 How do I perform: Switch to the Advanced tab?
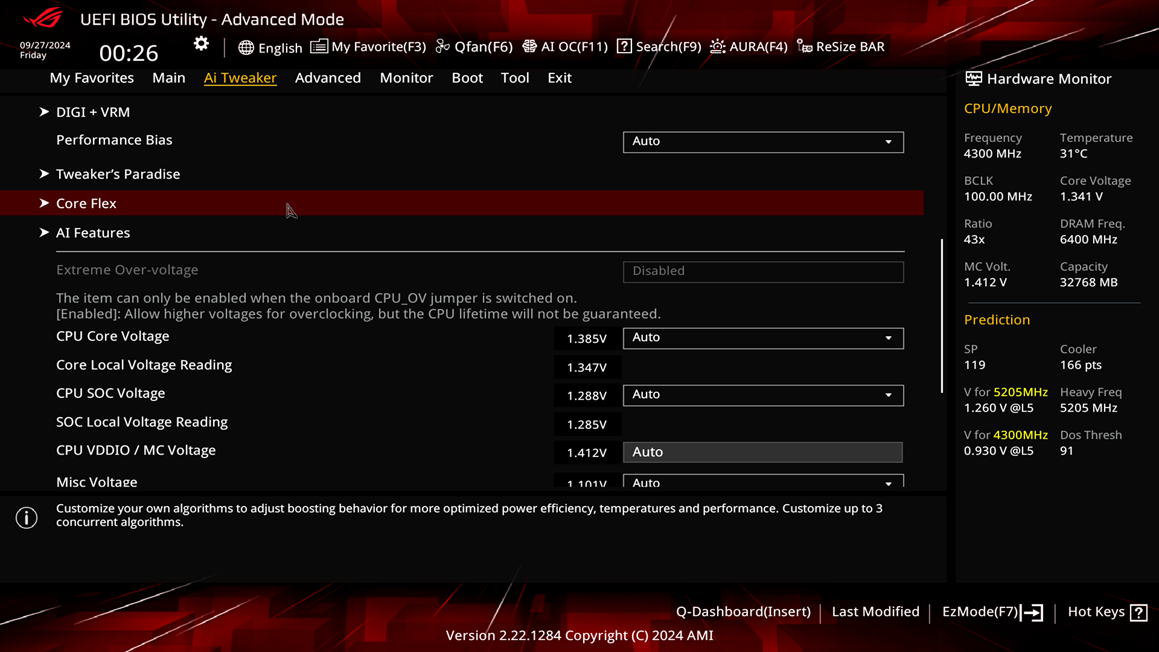pos(328,78)
